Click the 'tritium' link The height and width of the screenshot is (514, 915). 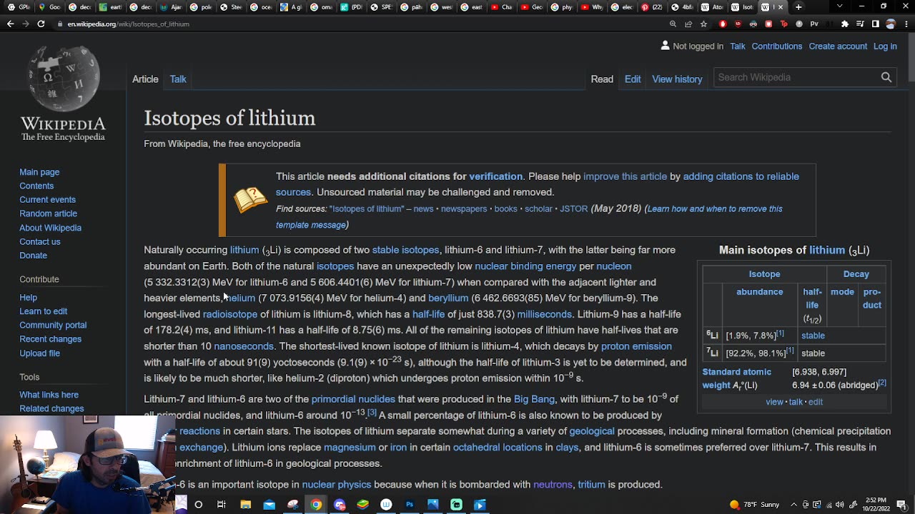[591, 484]
